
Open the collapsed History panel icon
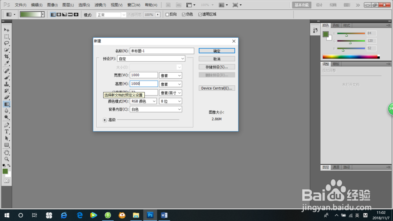click(315, 30)
